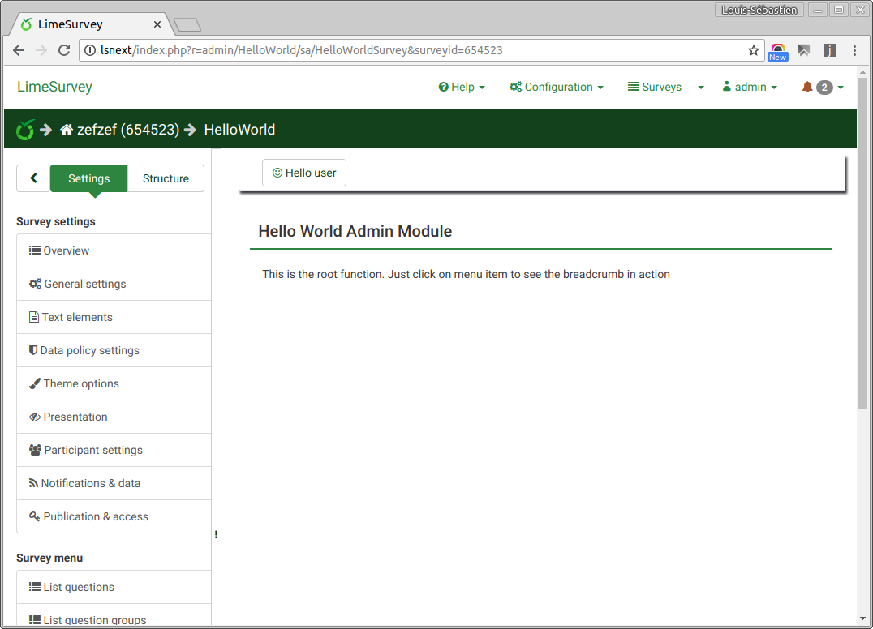Screen dimensions: 873x629
Task: Go to Theme options
Action: [x=81, y=383]
